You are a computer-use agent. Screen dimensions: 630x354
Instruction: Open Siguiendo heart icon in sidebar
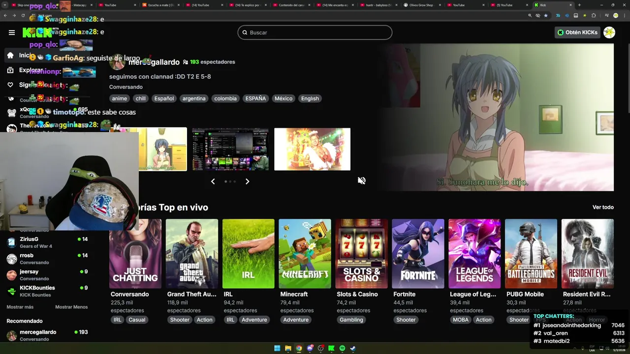(10, 85)
